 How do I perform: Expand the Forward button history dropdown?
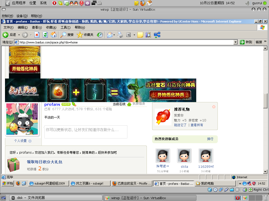(x=31, y=35)
